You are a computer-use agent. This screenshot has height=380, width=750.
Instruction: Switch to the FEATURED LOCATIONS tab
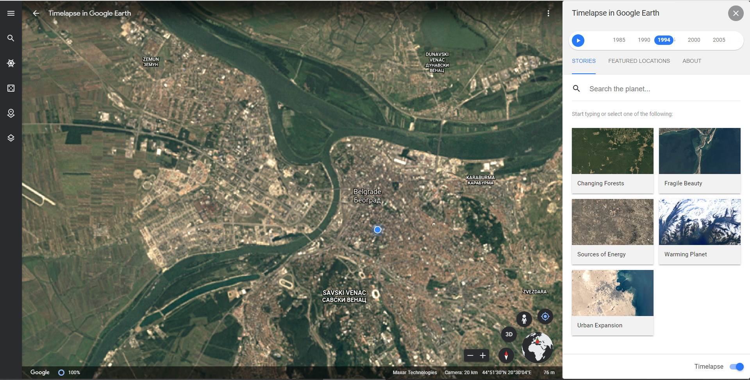[x=639, y=61]
